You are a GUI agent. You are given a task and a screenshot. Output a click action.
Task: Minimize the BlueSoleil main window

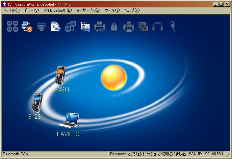(x=215, y=4)
